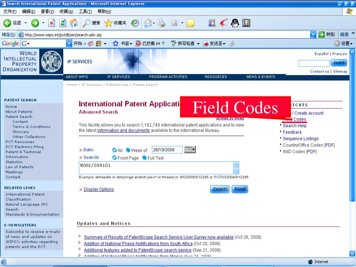The width and height of the screenshot is (356, 267).
Task: Click the Week of date input field
Action: 167,149
